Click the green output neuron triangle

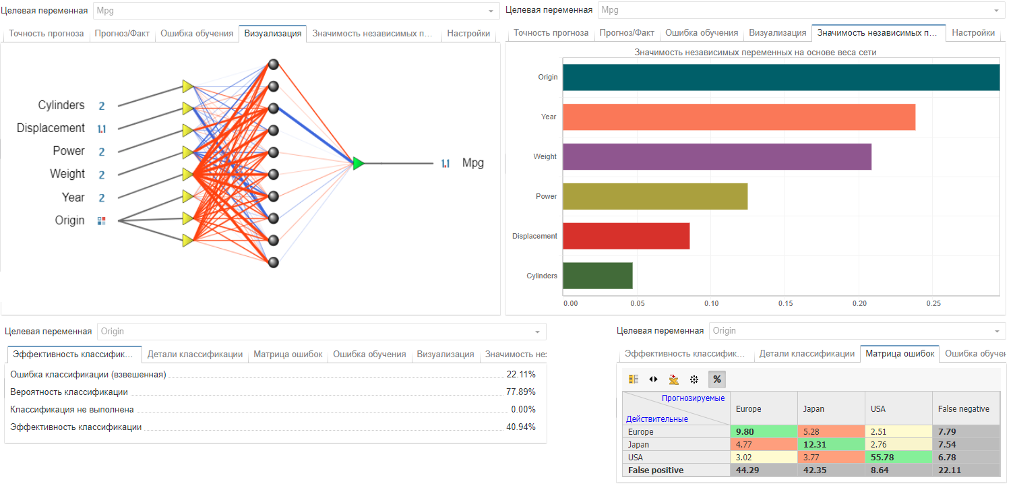click(x=359, y=163)
